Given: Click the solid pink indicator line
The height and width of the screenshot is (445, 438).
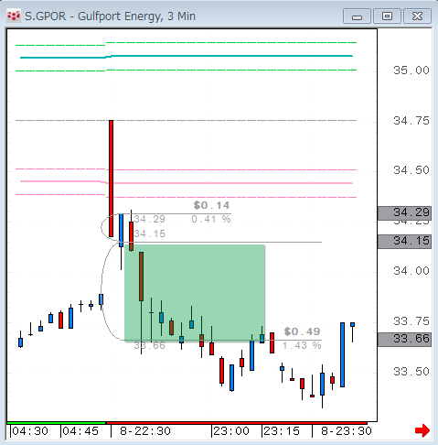Looking at the screenshot, I should coord(187,182).
